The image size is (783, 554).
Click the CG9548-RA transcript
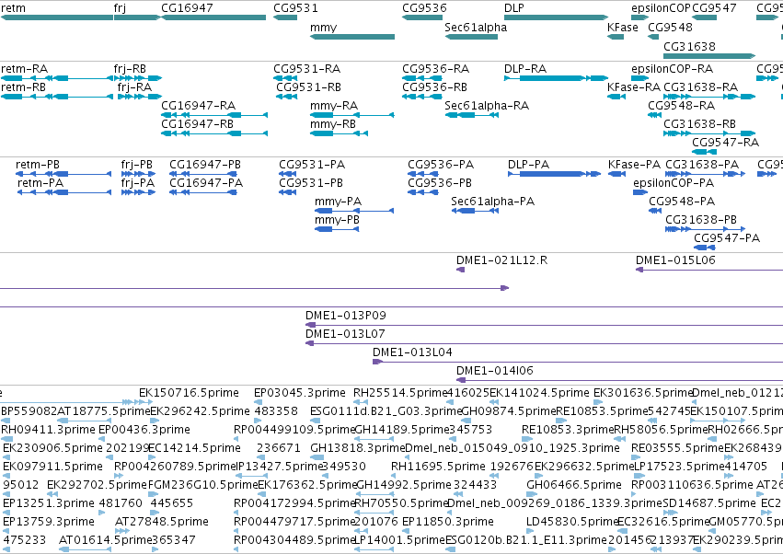click(655, 115)
